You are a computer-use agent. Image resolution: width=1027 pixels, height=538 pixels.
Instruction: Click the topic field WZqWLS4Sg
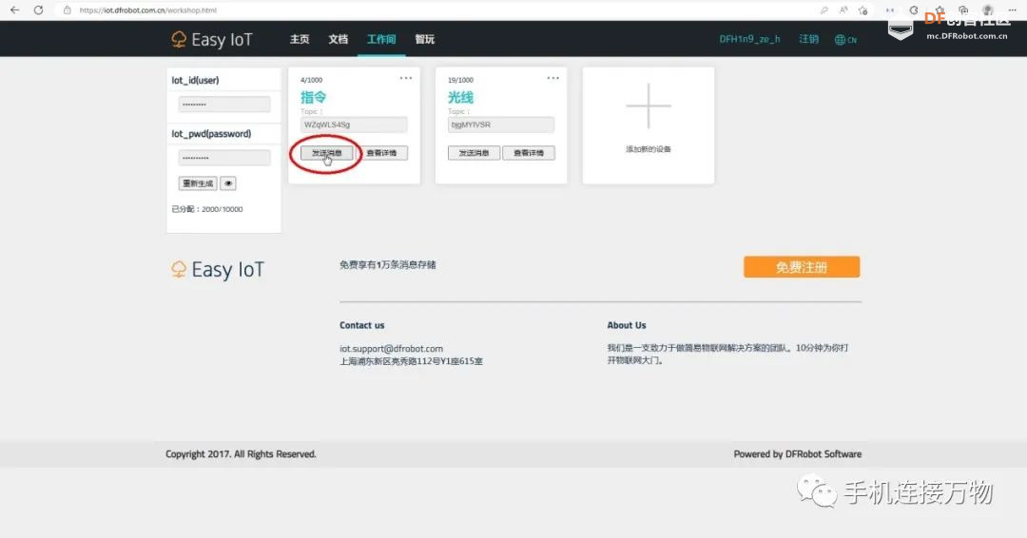point(354,125)
